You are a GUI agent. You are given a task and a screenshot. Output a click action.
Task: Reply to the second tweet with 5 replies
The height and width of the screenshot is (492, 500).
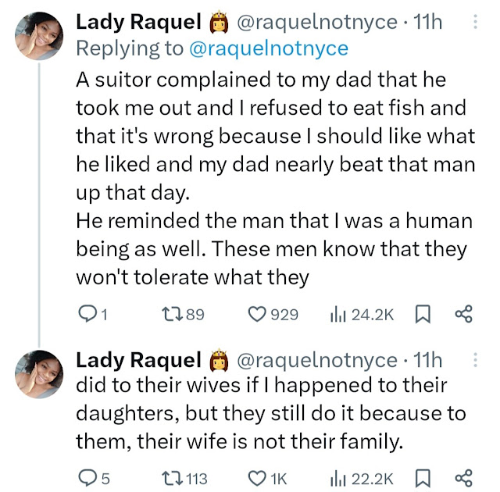[x=87, y=478]
